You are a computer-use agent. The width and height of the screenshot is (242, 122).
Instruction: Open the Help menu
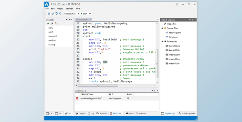78,9
